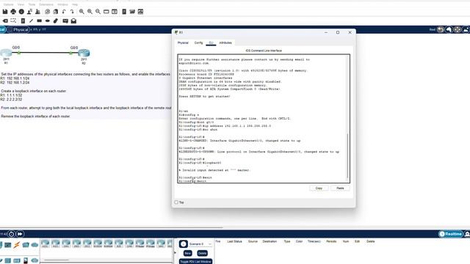470x264 pixels.
Task: Open the Scenario 0 dropdown
Action: click(200, 244)
